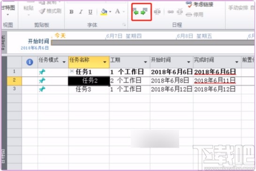Open the 完成时间 column filter dropdown

237,62
